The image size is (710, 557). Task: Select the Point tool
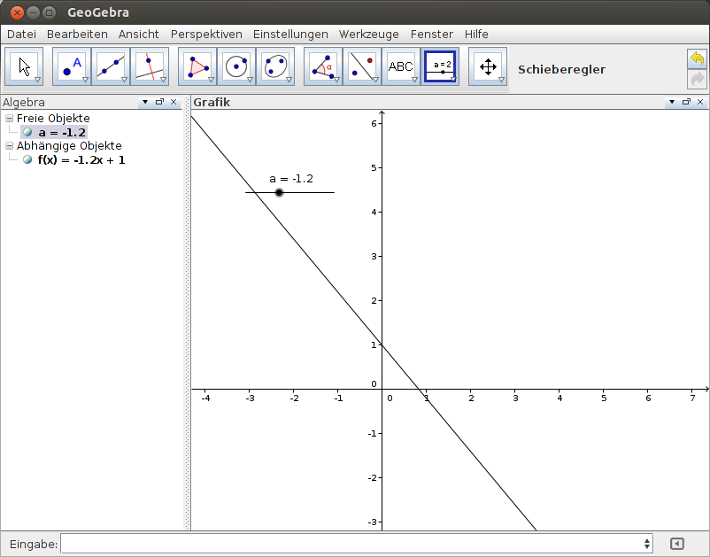(70, 65)
